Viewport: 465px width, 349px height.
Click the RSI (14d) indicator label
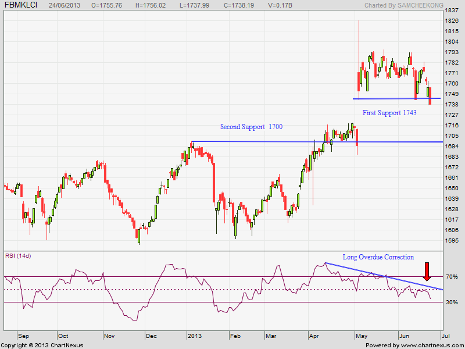click(18, 256)
